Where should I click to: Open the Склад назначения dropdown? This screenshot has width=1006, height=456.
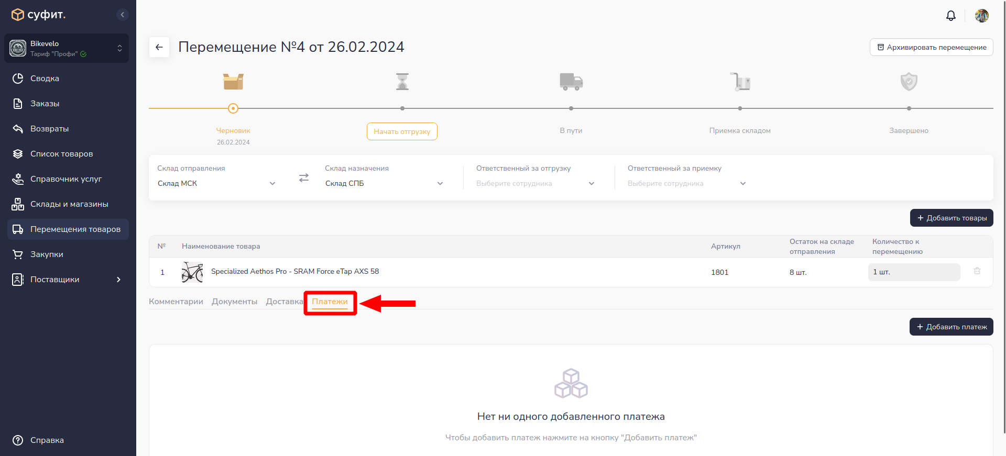pos(384,183)
